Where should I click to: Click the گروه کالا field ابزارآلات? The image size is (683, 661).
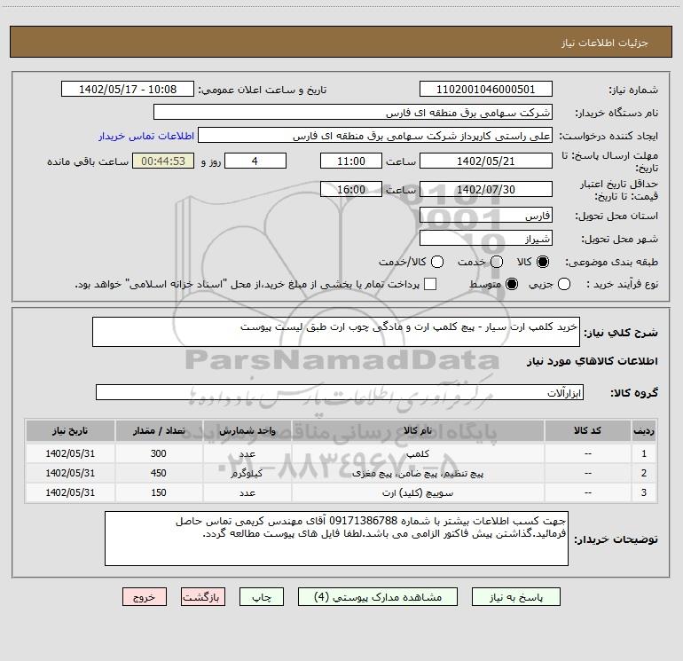coord(340,392)
